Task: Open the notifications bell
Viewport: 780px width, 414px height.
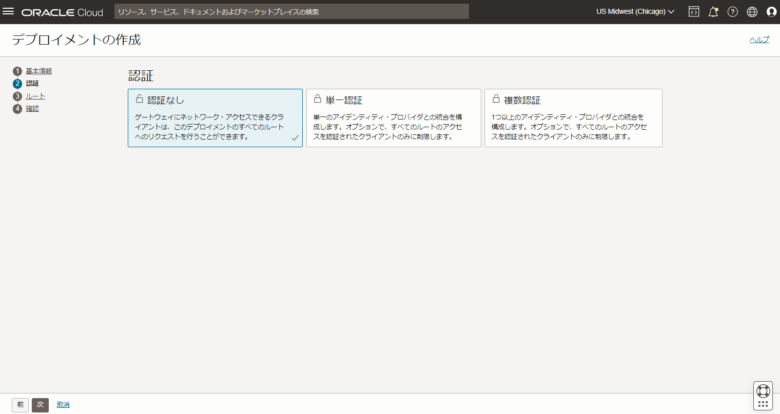Action: coord(713,12)
